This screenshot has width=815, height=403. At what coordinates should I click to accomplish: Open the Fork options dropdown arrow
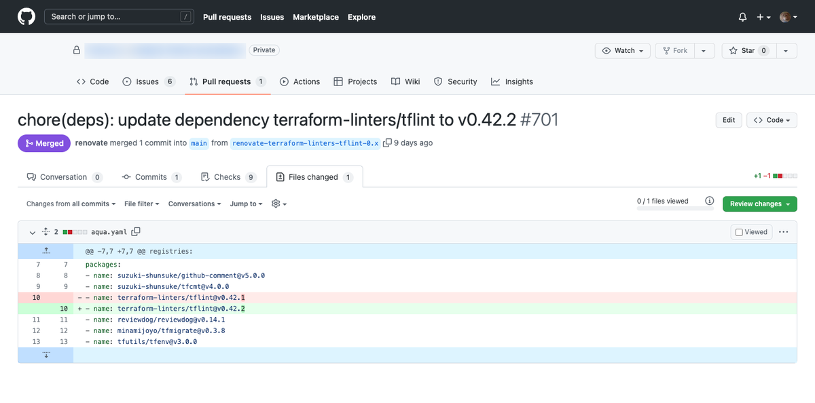point(704,51)
